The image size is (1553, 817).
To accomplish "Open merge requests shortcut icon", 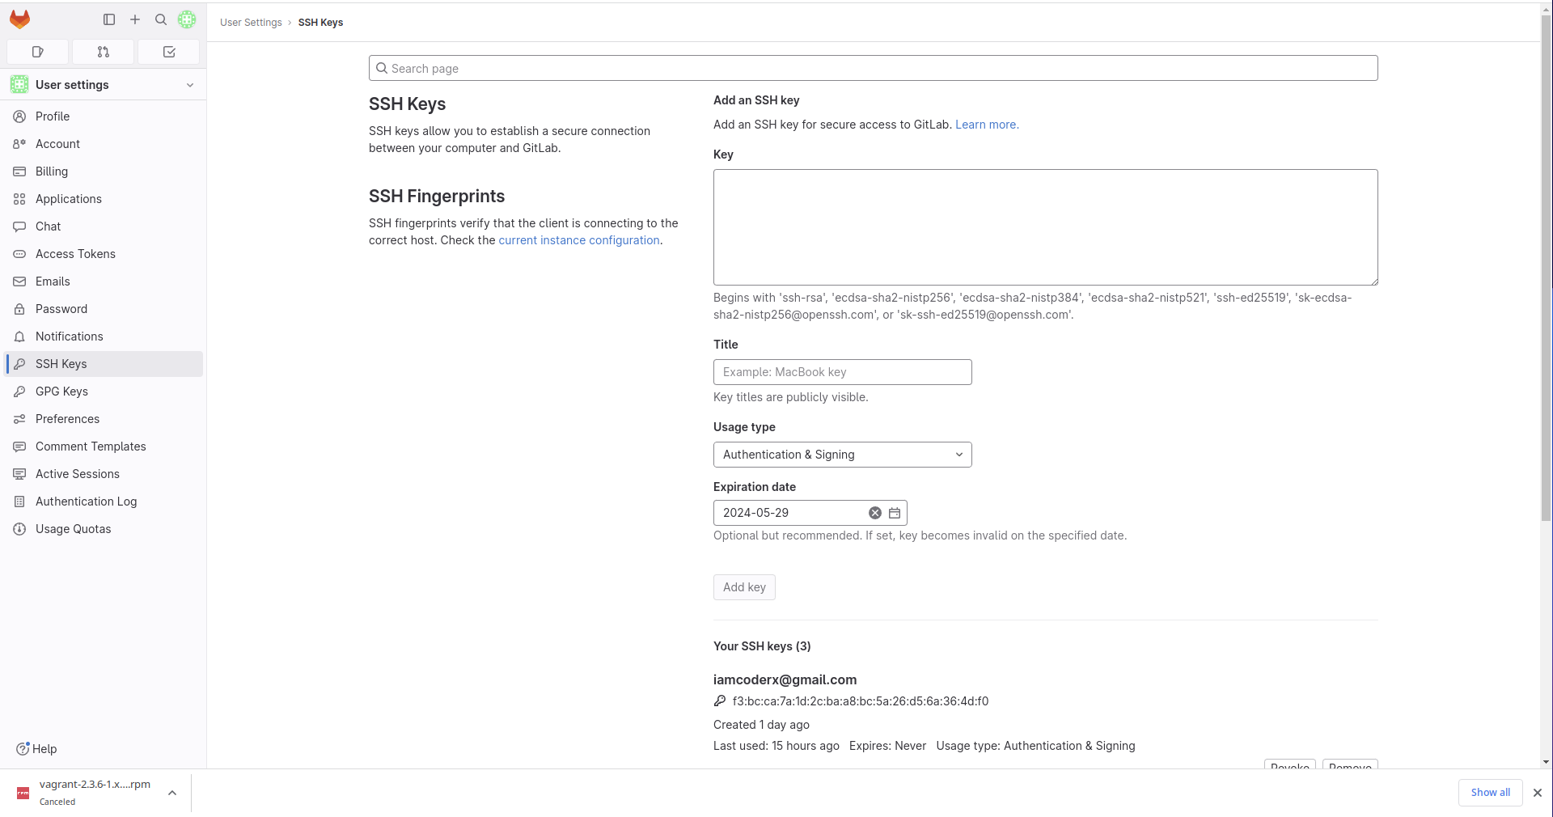I will (104, 52).
